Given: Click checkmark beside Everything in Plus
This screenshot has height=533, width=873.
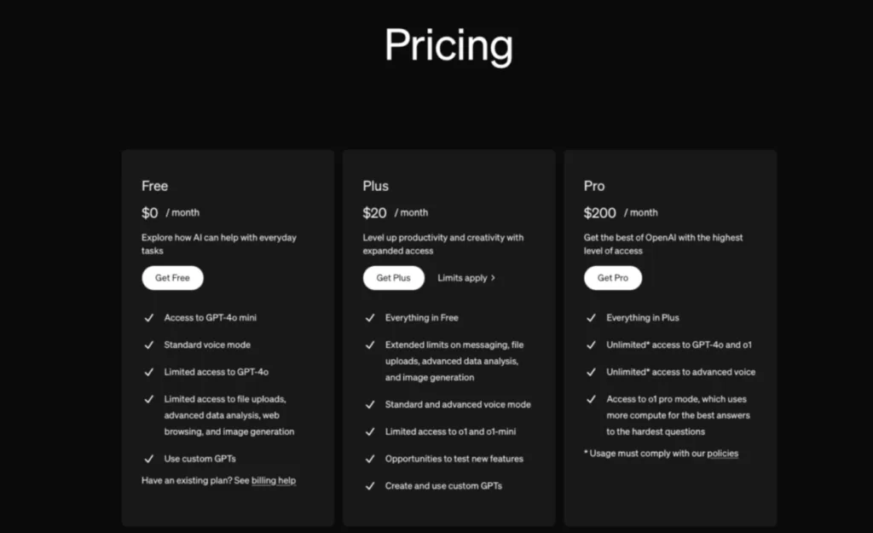Looking at the screenshot, I should [592, 318].
